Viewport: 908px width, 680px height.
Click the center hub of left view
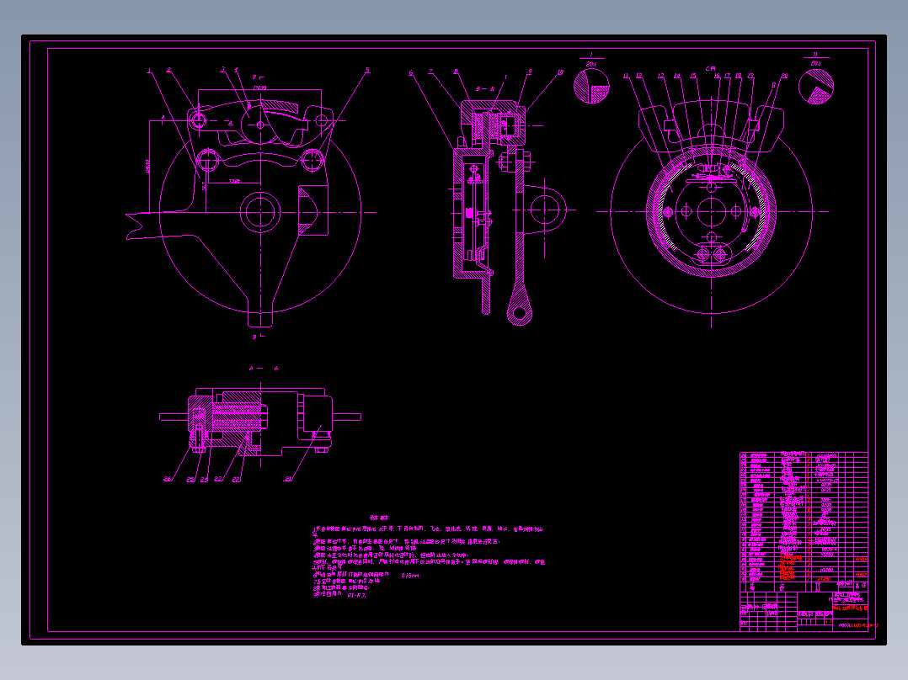260,212
